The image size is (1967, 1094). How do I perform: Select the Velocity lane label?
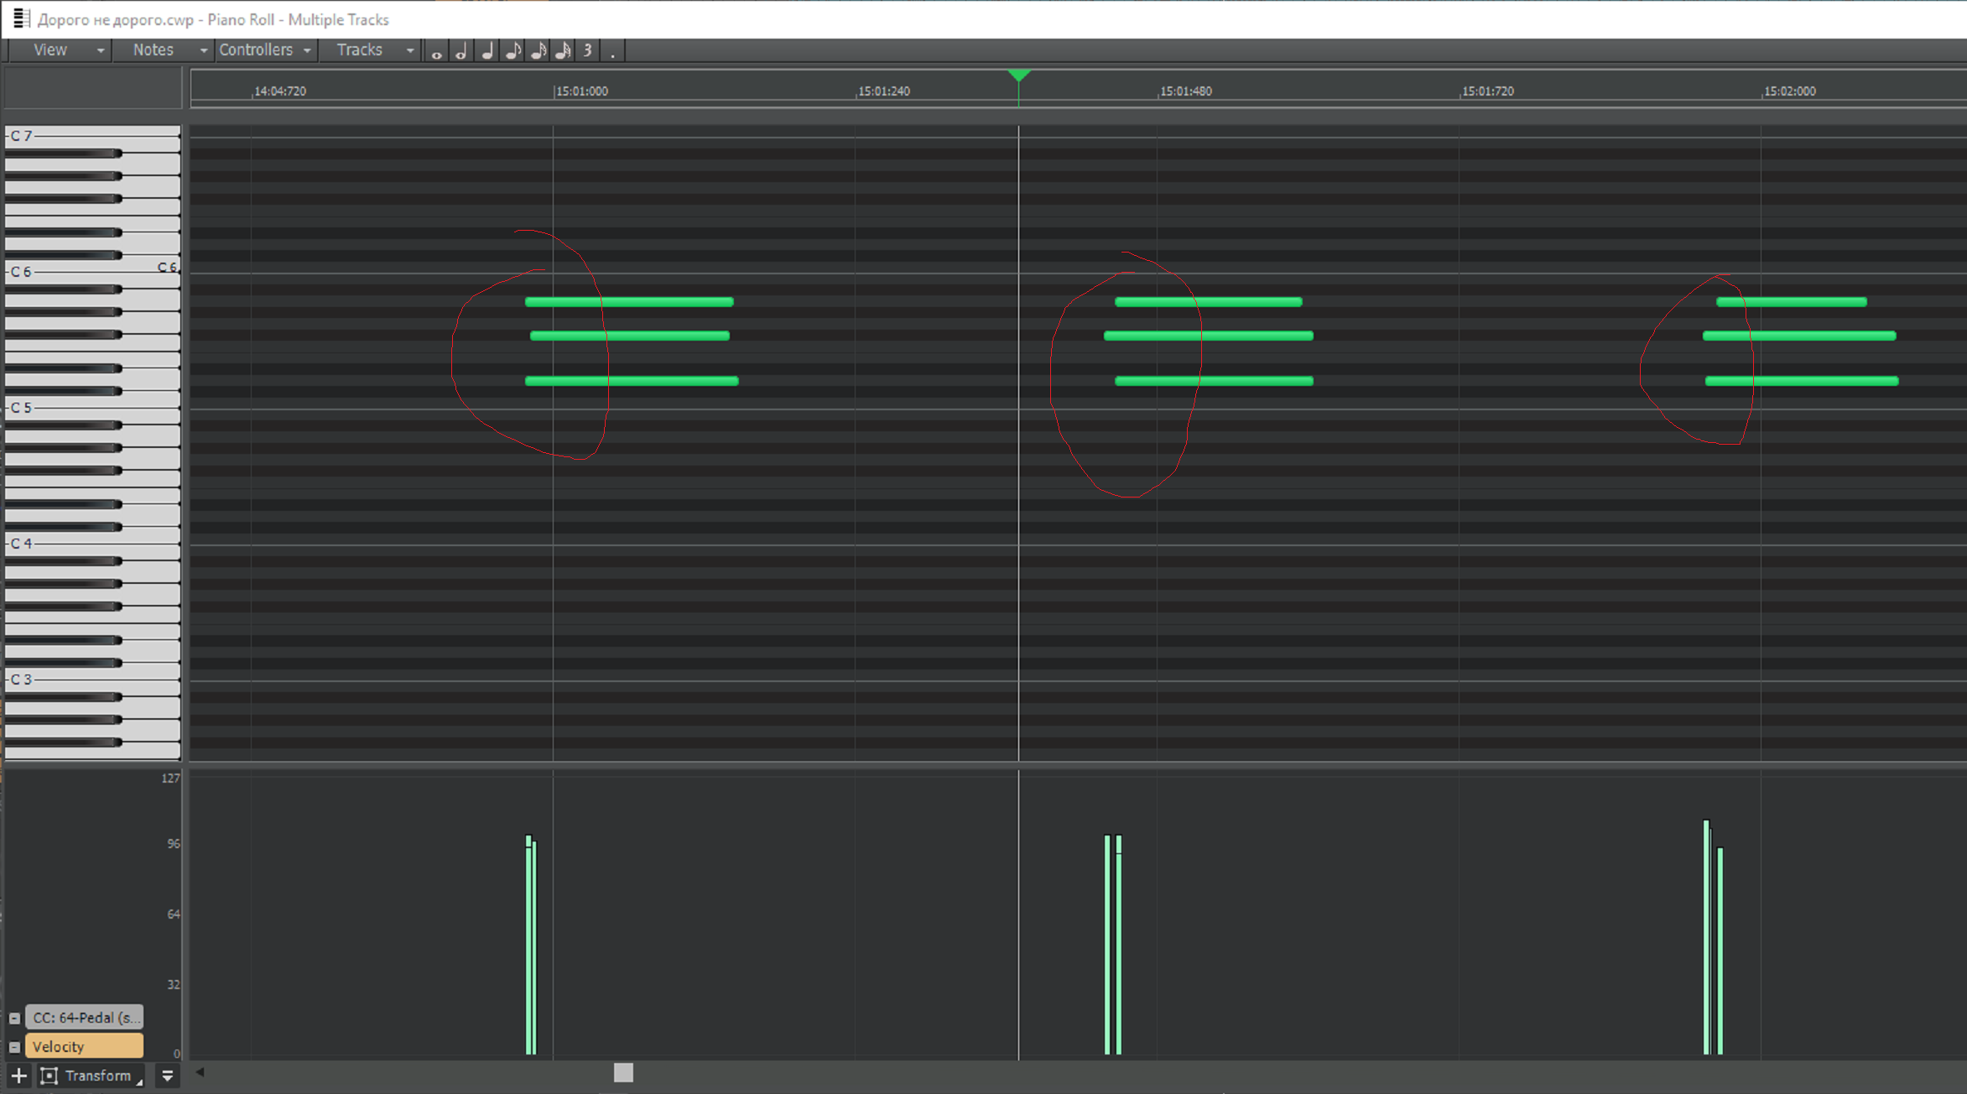pos(84,1046)
